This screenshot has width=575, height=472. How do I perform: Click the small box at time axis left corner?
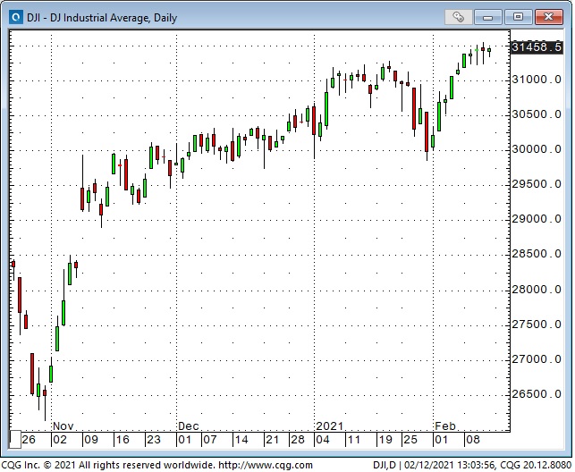(x=15, y=440)
